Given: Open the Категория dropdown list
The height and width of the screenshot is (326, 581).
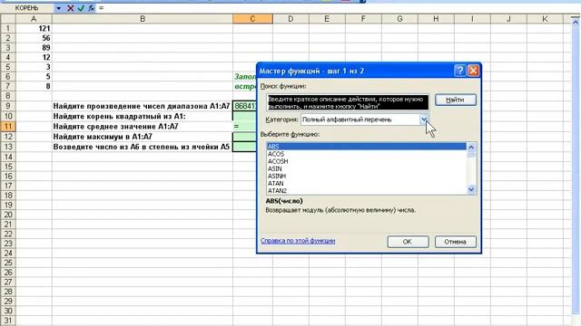Looking at the screenshot, I should (x=424, y=120).
